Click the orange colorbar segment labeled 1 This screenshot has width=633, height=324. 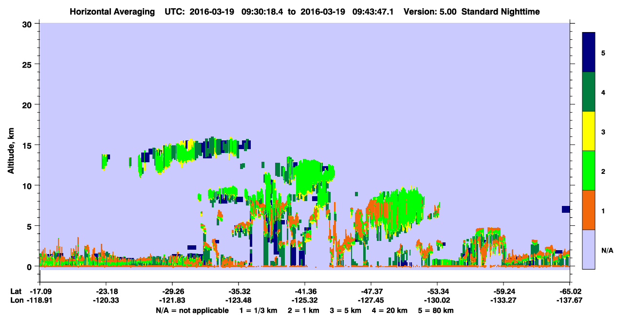[589, 210]
